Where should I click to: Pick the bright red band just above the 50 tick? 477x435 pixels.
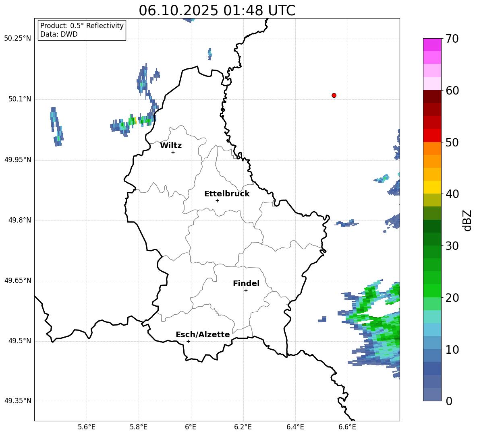pos(432,136)
